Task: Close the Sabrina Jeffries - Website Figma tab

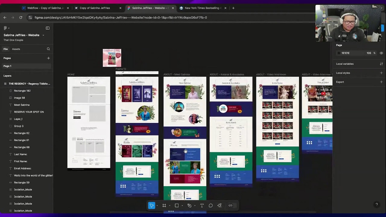Action: [x=173, y=8]
